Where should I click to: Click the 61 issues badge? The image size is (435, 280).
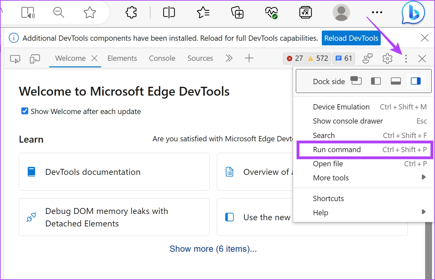pyautogui.click(x=344, y=58)
